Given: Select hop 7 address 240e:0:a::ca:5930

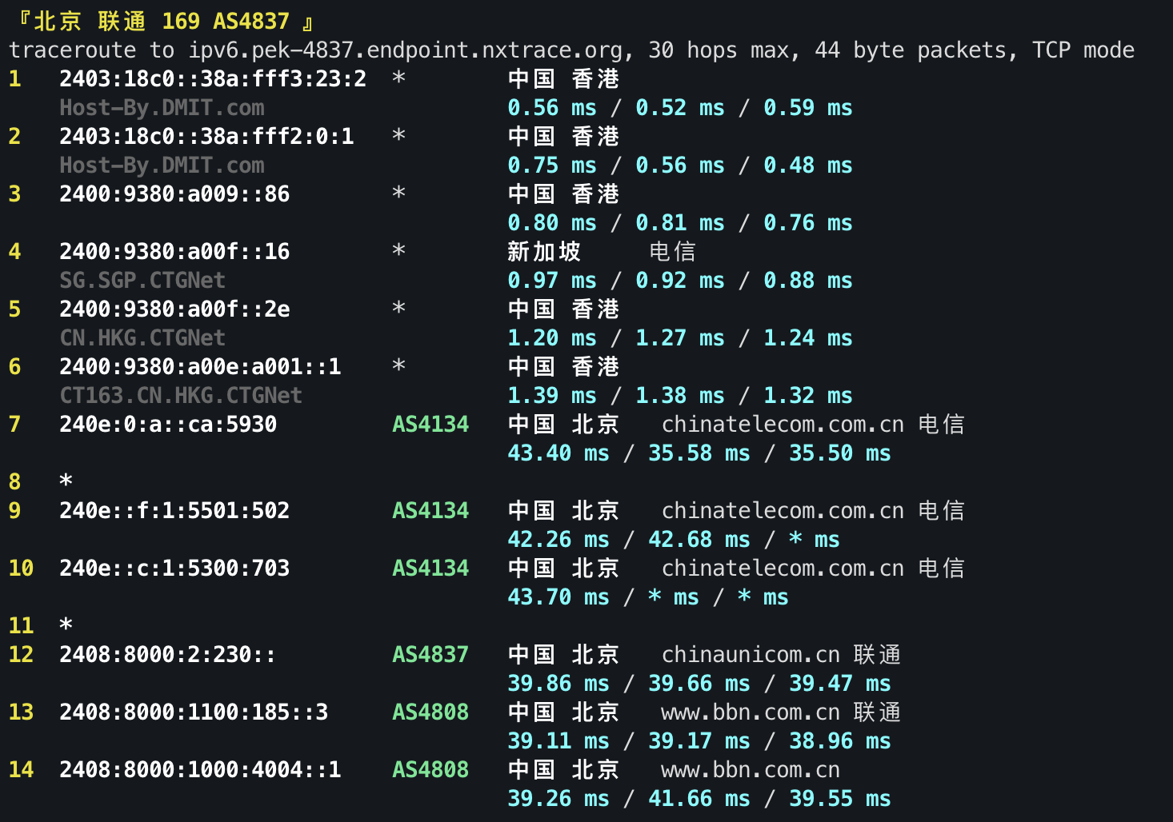Looking at the screenshot, I should pos(168,425).
